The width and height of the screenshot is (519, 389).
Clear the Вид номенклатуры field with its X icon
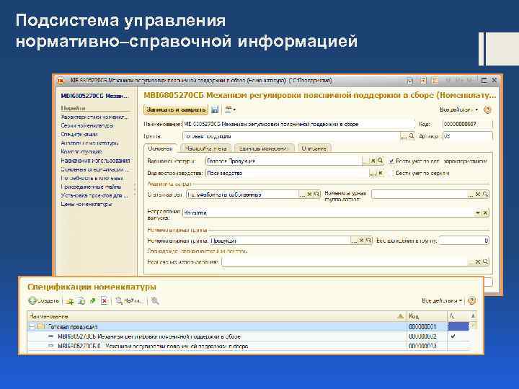(373, 161)
